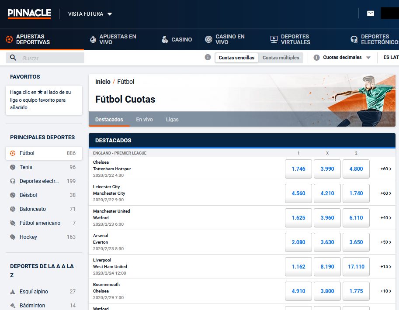
Task: Click the Buscar search field
Action: click(45, 58)
